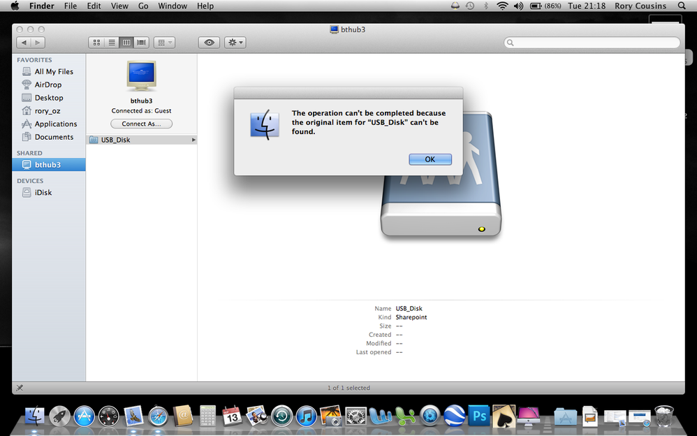
Task: Select iDisk under Devices
Action: tap(43, 192)
